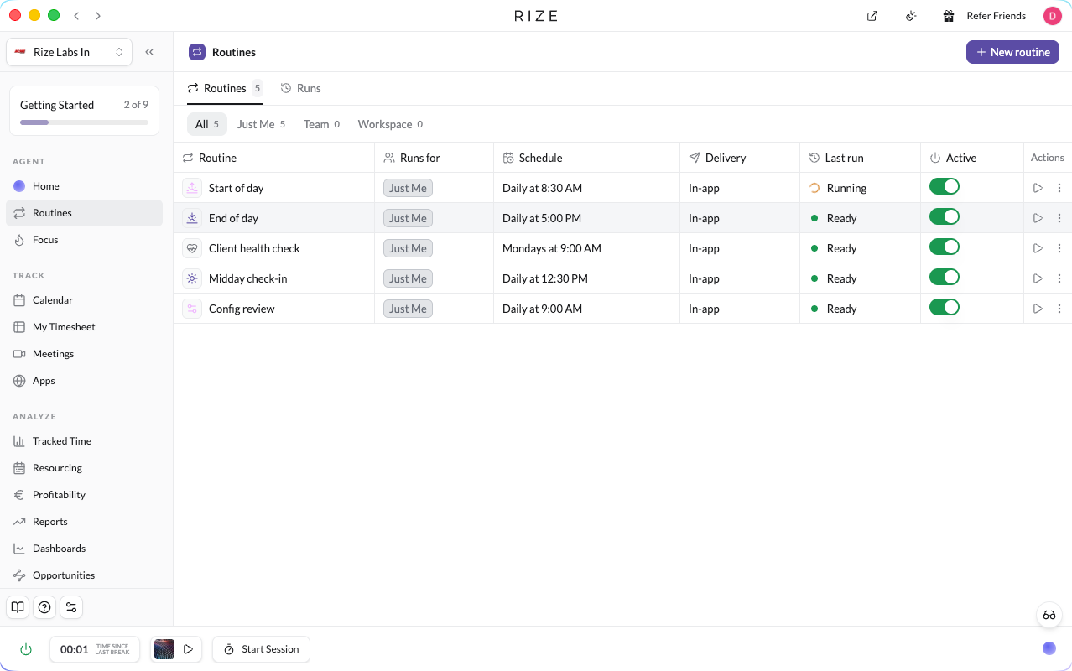Open more actions for Config review
This screenshot has width=1072, height=671.
(1059, 309)
